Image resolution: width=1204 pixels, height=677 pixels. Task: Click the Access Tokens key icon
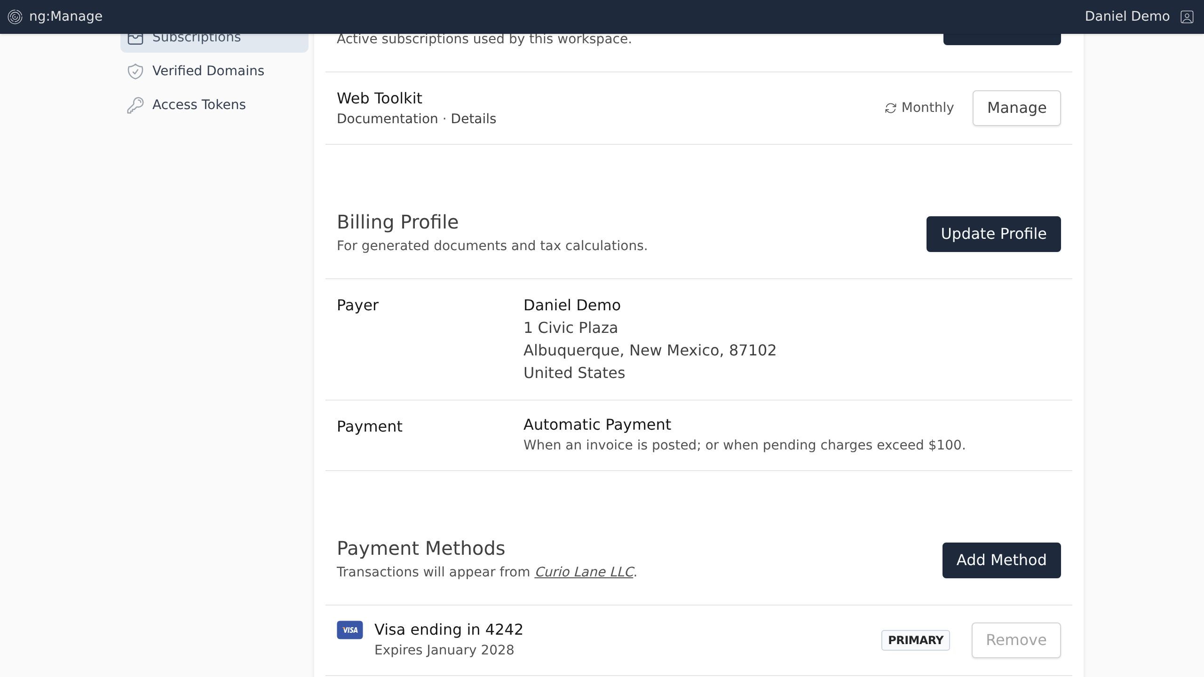(x=135, y=105)
